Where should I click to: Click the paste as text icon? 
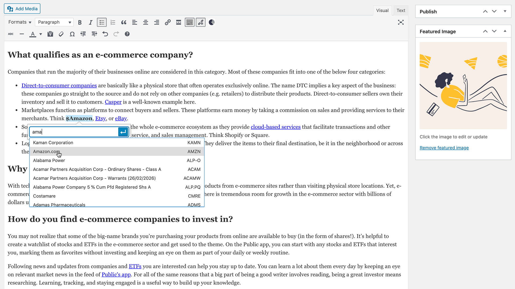click(50, 34)
